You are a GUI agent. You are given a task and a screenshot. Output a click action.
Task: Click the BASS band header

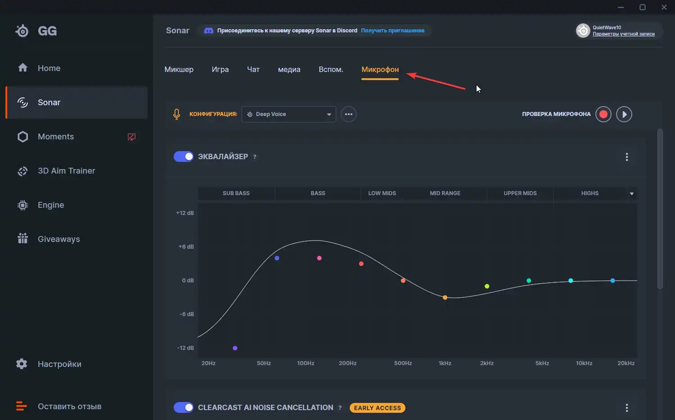pyautogui.click(x=318, y=193)
